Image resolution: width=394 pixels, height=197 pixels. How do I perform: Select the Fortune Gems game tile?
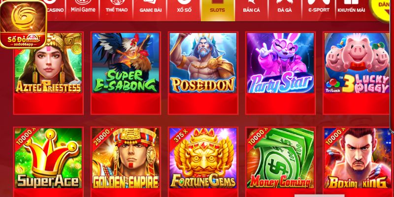tap(203, 158)
